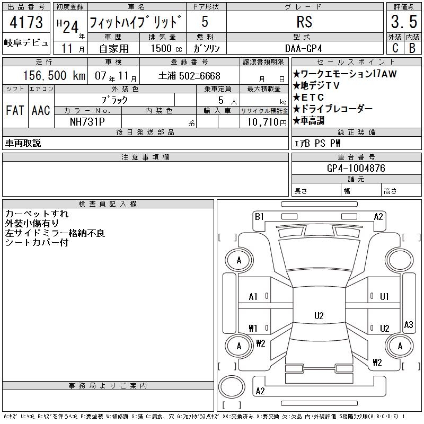Click the 左サイドミラー格納不良 inspector note
Image resolution: width=424 pixels, height=424 pixels.
pyautogui.click(x=56, y=233)
